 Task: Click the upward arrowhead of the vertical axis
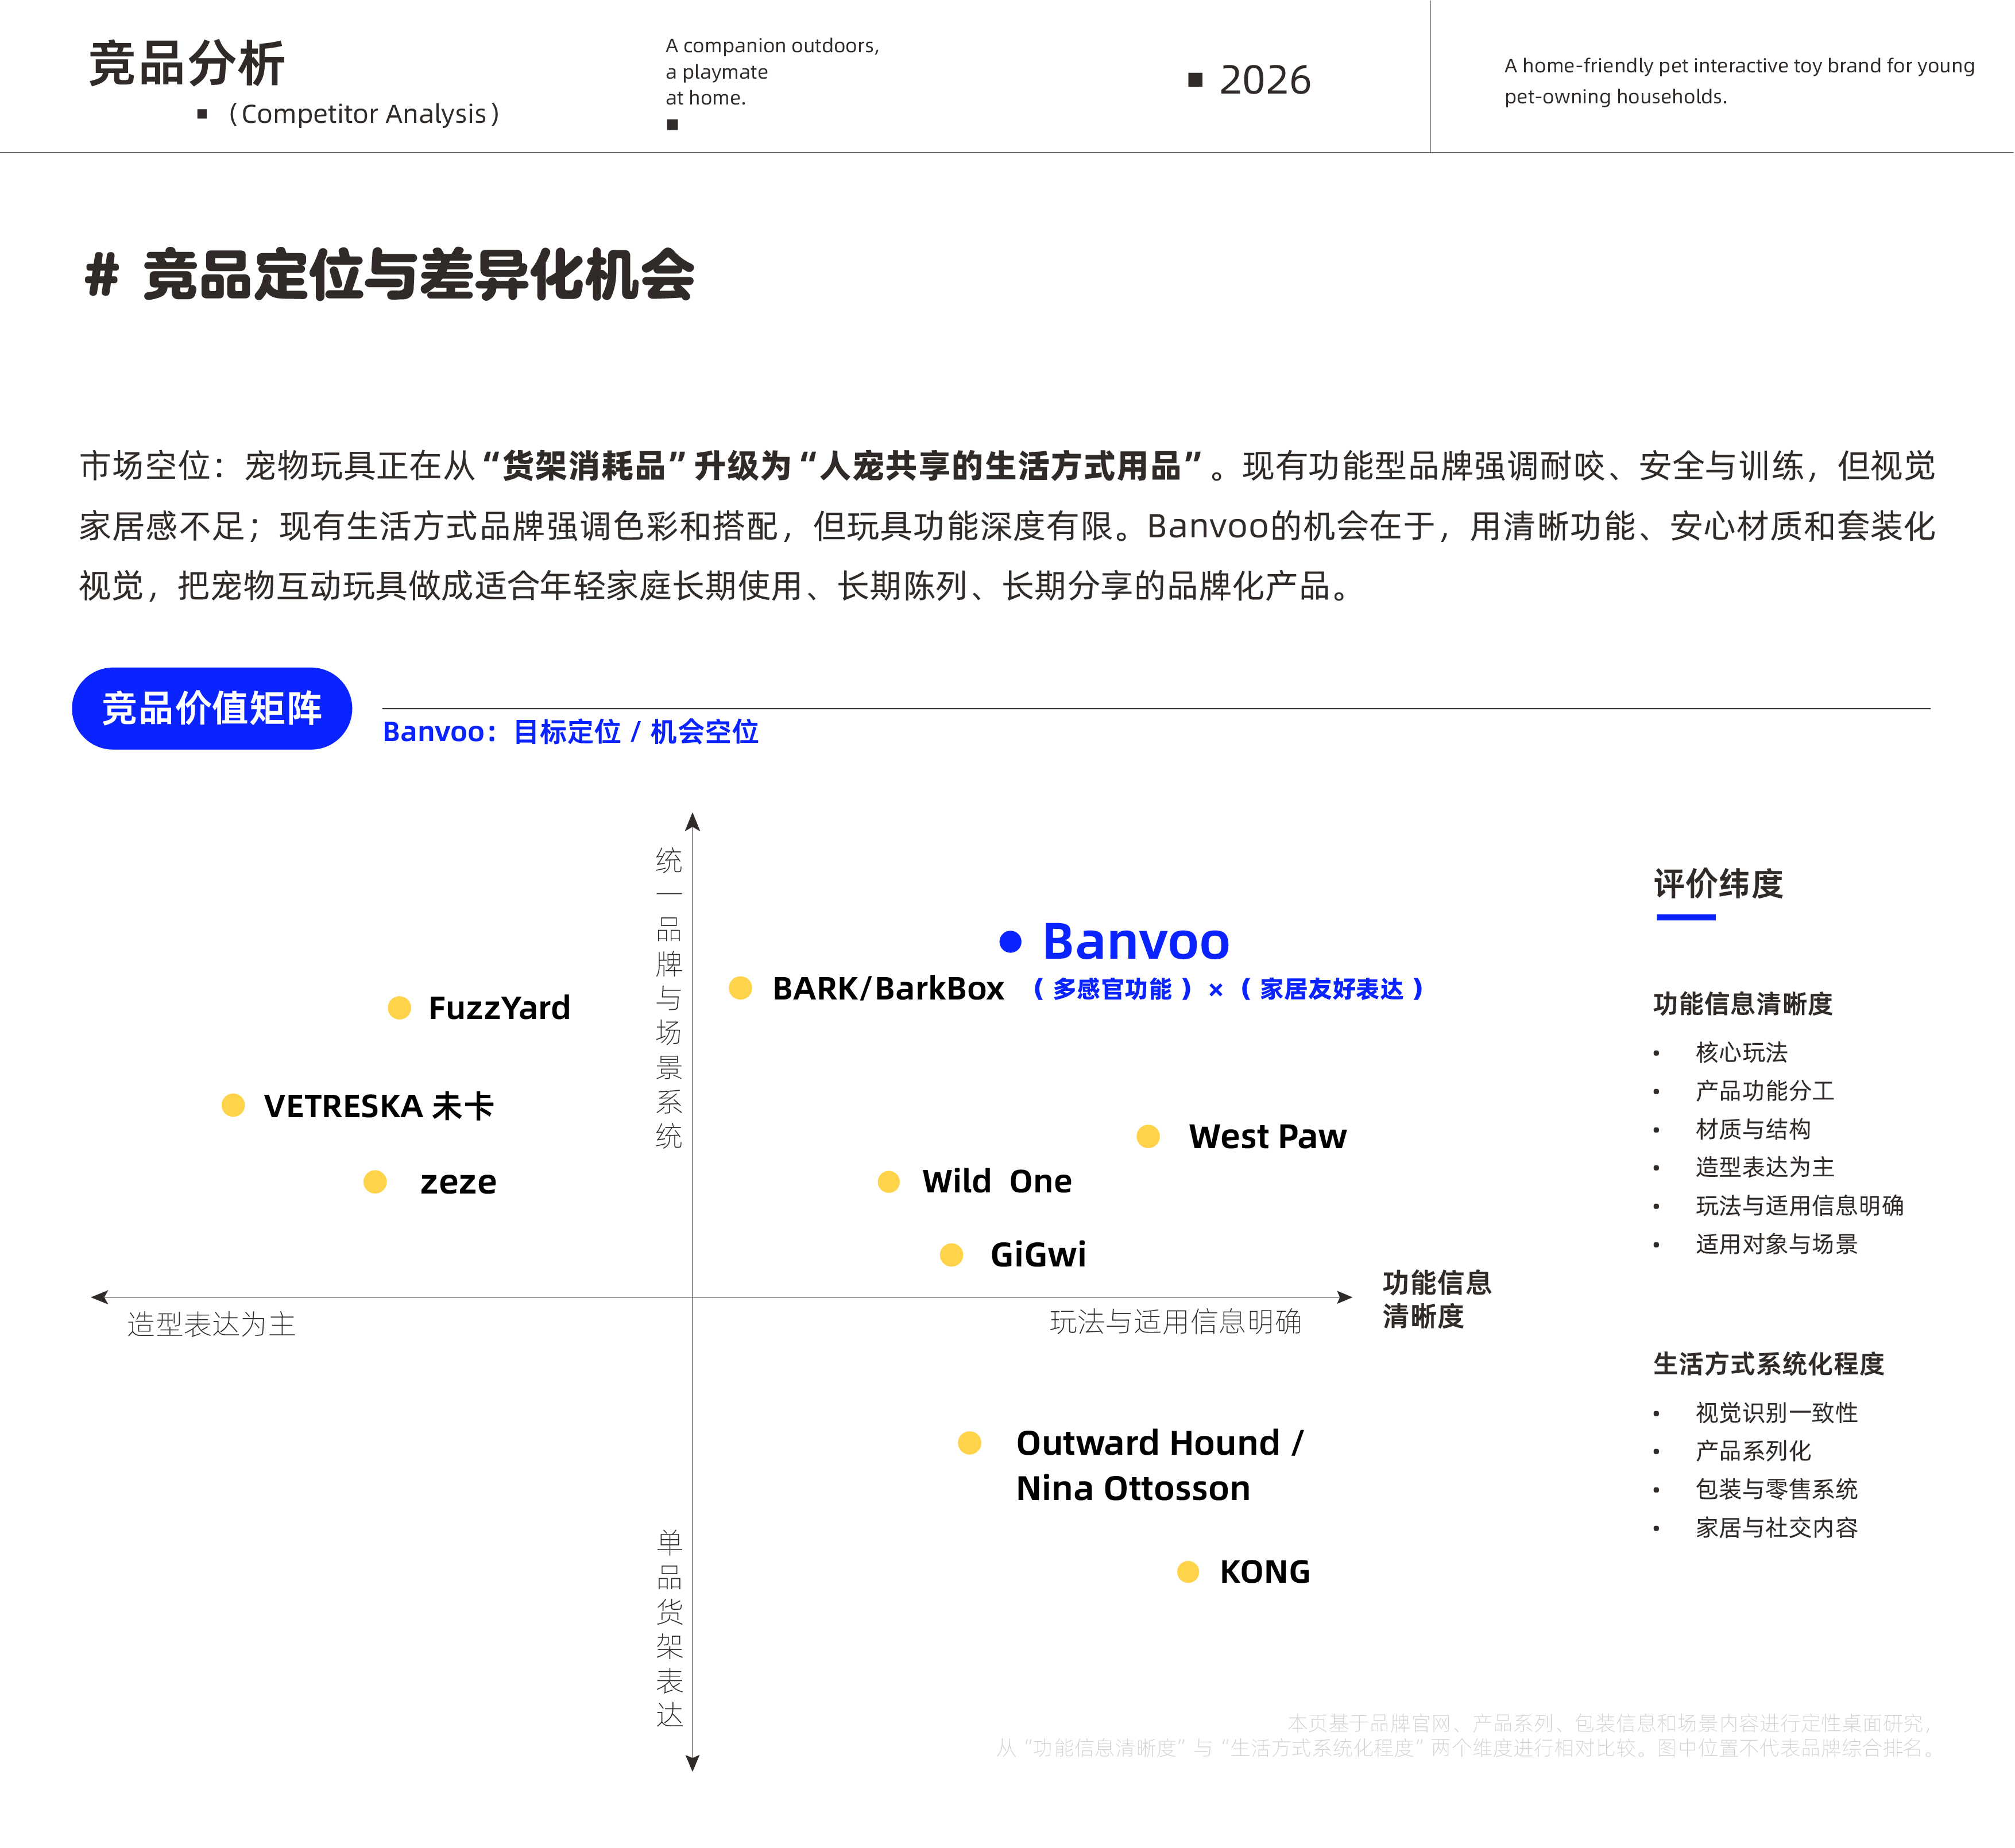click(x=692, y=822)
